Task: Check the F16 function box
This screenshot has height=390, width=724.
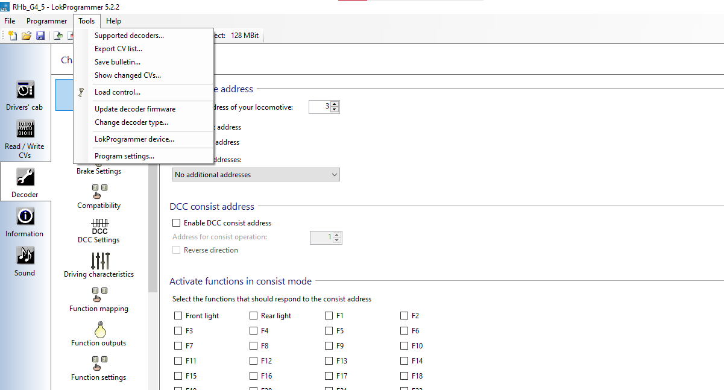Action: pyautogui.click(x=253, y=376)
